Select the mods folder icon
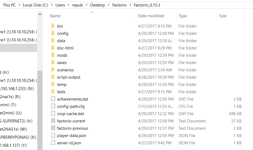Image resolution: width=253 pixels, height=150 pixels. click(53, 55)
